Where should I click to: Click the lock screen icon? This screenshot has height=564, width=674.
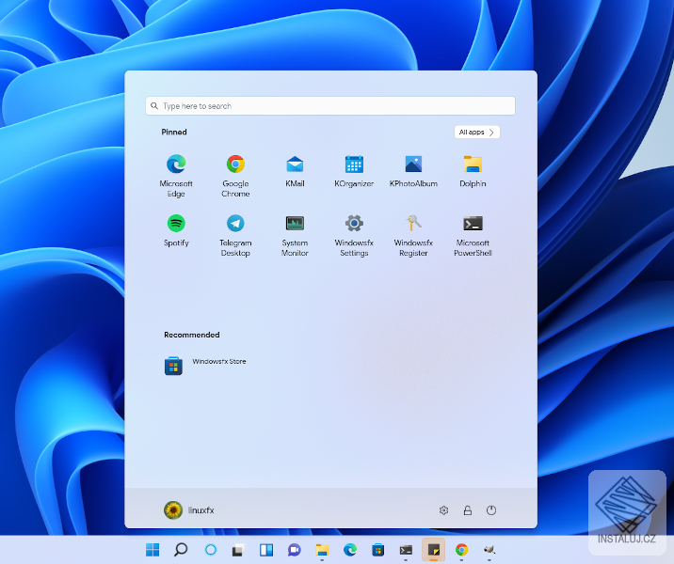(x=468, y=510)
